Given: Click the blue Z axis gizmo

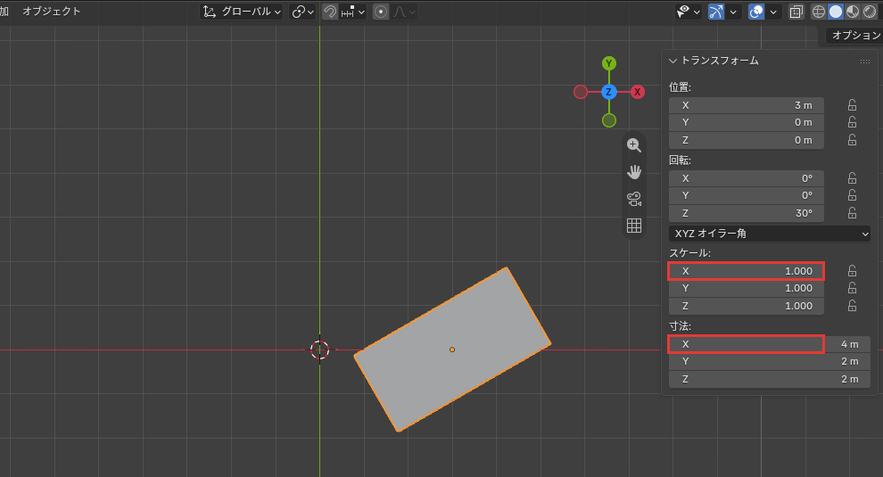Looking at the screenshot, I should pos(609,92).
